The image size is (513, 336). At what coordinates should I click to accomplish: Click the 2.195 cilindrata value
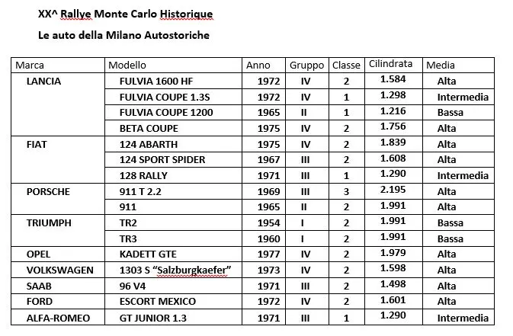pyautogui.click(x=392, y=190)
